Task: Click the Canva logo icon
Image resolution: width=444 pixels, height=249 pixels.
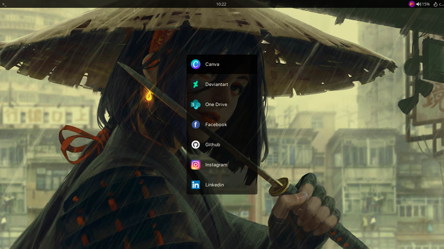Action: coord(196,64)
